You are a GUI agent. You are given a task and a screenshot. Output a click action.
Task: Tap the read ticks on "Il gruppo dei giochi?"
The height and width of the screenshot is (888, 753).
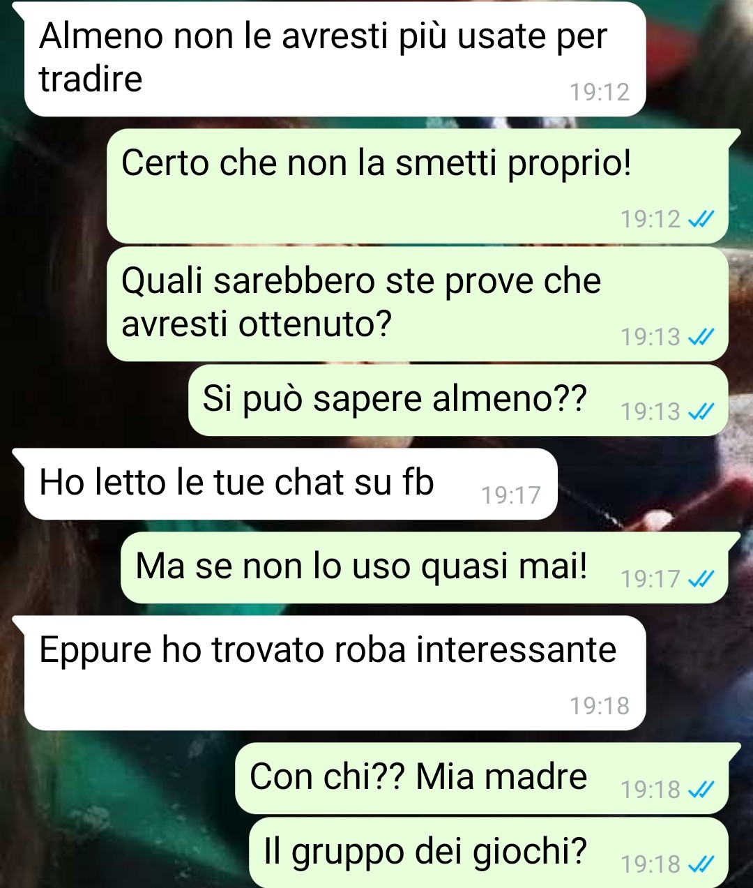click(701, 865)
